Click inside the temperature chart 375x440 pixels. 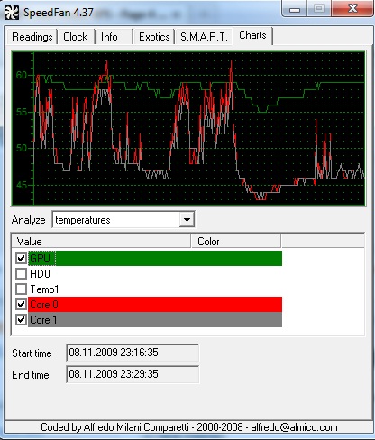point(188,128)
